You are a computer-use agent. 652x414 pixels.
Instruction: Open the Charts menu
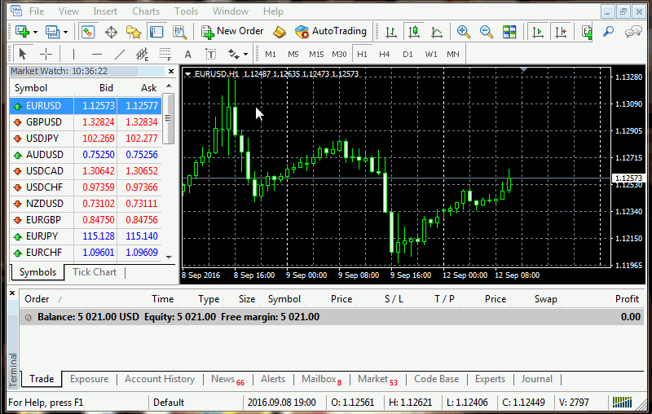pos(146,11)
